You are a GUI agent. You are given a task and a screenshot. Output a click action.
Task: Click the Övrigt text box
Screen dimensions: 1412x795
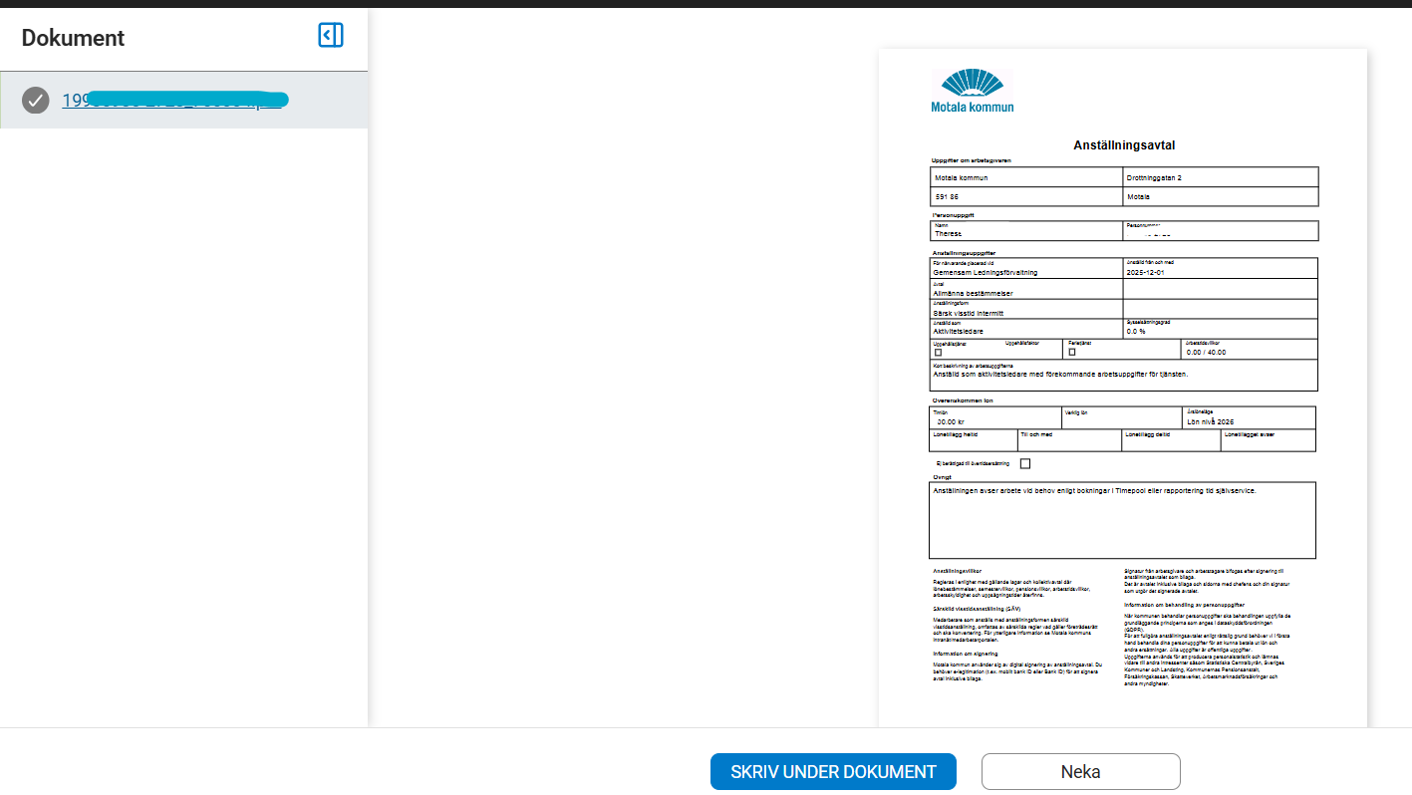click(x=1122, y=520)
